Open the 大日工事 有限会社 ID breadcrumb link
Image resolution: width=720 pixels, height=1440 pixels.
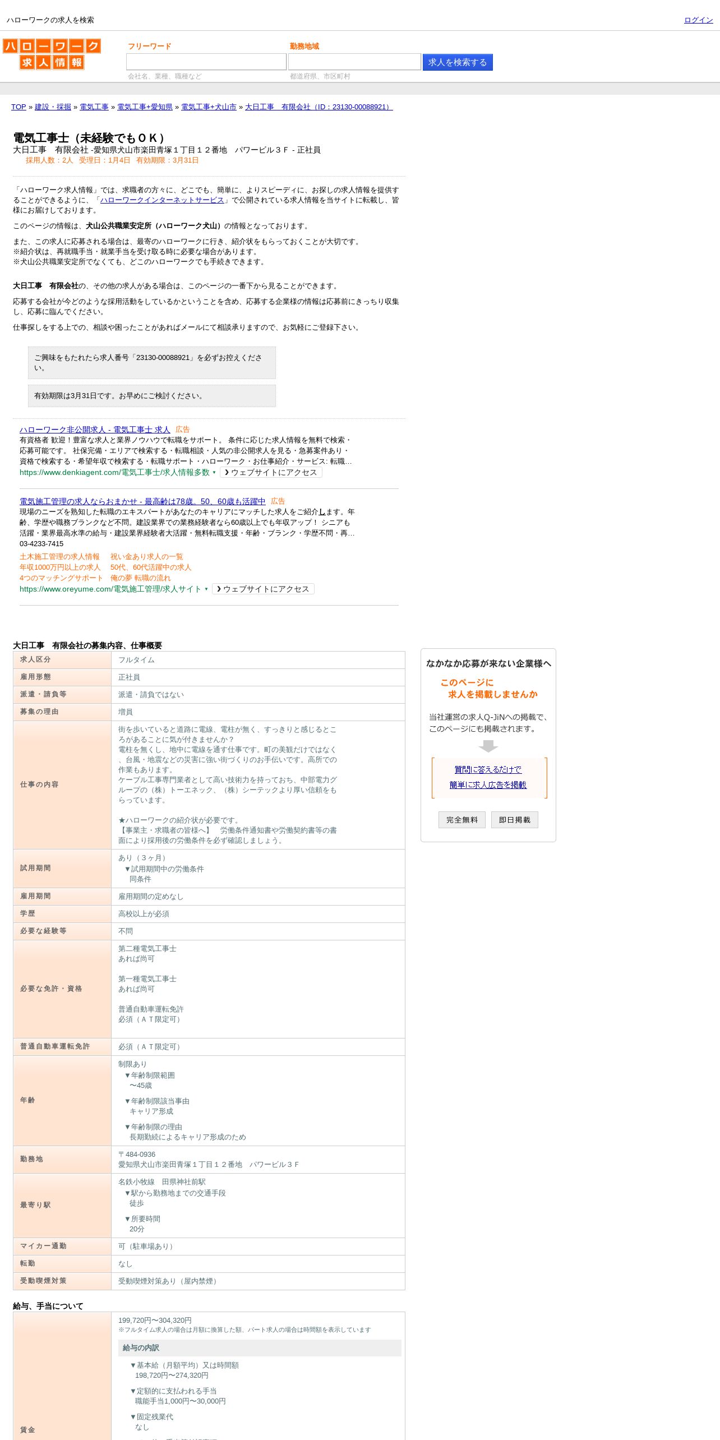tap(319, 107)
